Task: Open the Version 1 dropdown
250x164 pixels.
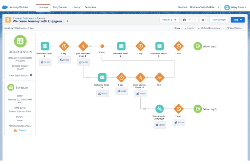Action: pyautogui.click(x=169, y=20)
